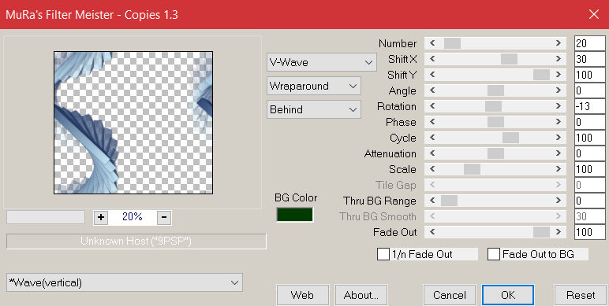
Task: Expand the *Wave(vertical) preset dropdown
Action: click(125, 282)
